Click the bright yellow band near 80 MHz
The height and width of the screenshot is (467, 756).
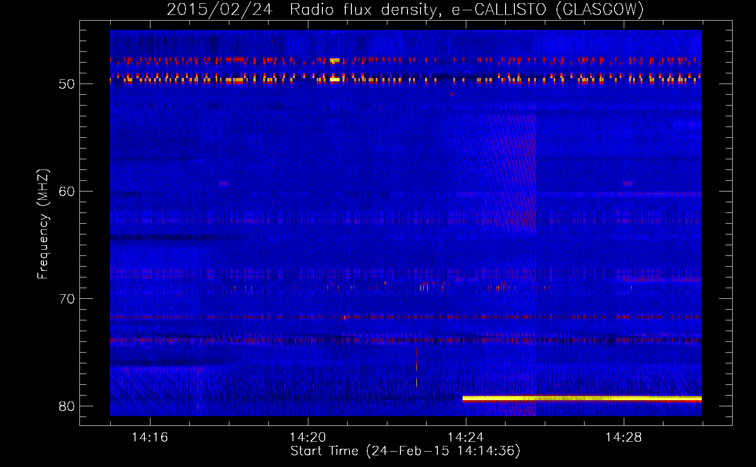coord(582,398)
